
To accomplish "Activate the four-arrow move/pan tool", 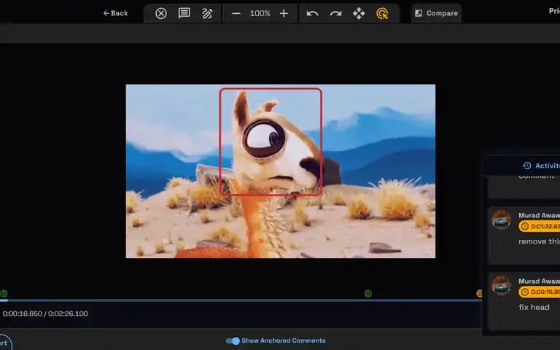I will point(359,14).
